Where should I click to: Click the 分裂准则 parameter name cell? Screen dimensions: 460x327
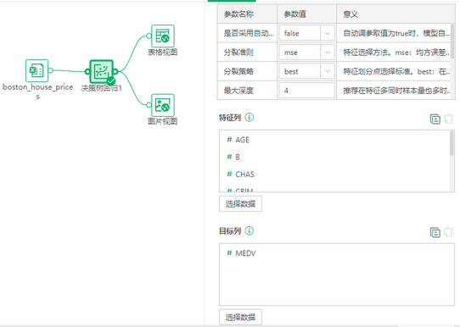pos(247,53)
